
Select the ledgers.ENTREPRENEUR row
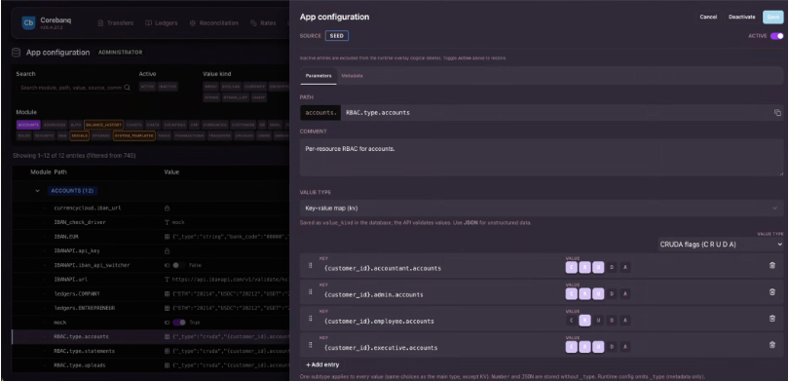click(x=151, y=308)
